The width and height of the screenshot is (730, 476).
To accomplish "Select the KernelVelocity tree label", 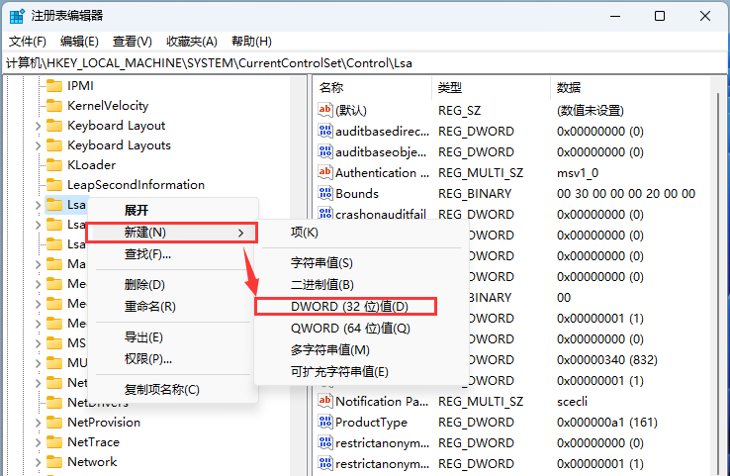I will 108,106.
